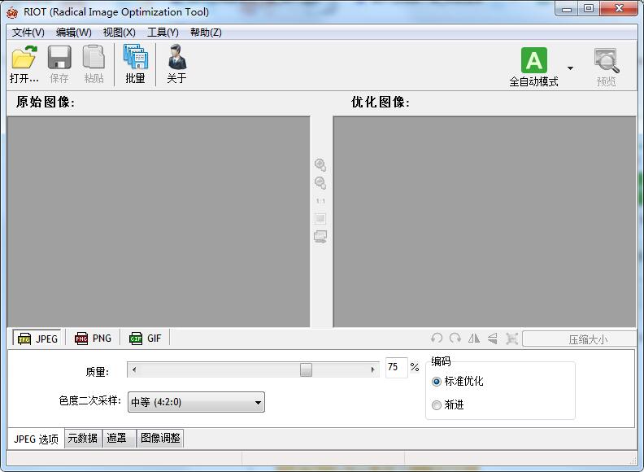Select the 渐进 encoding radio button

coord(437,405)
